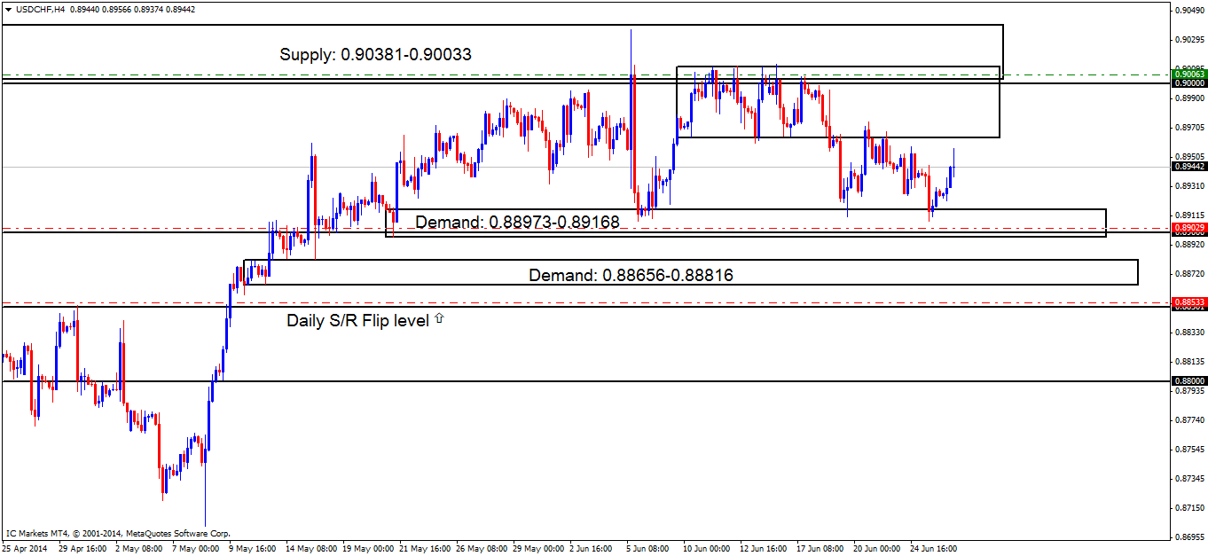Click the triangle icon before USDCHF,H4

coord(7,9)
